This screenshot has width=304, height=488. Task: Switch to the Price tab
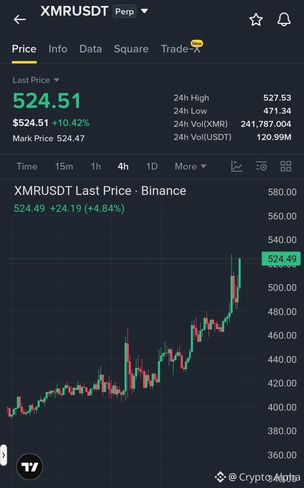click(24, 49)
